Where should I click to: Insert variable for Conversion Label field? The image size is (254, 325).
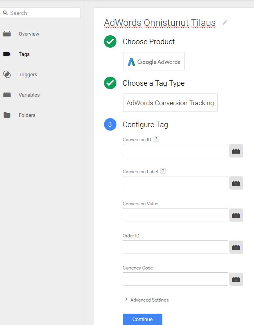tap(236, 183)
